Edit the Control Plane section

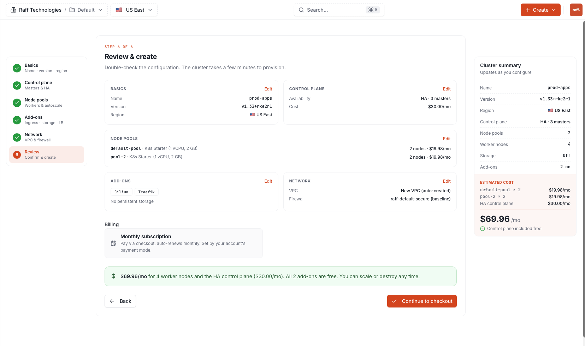coord(447,89)
